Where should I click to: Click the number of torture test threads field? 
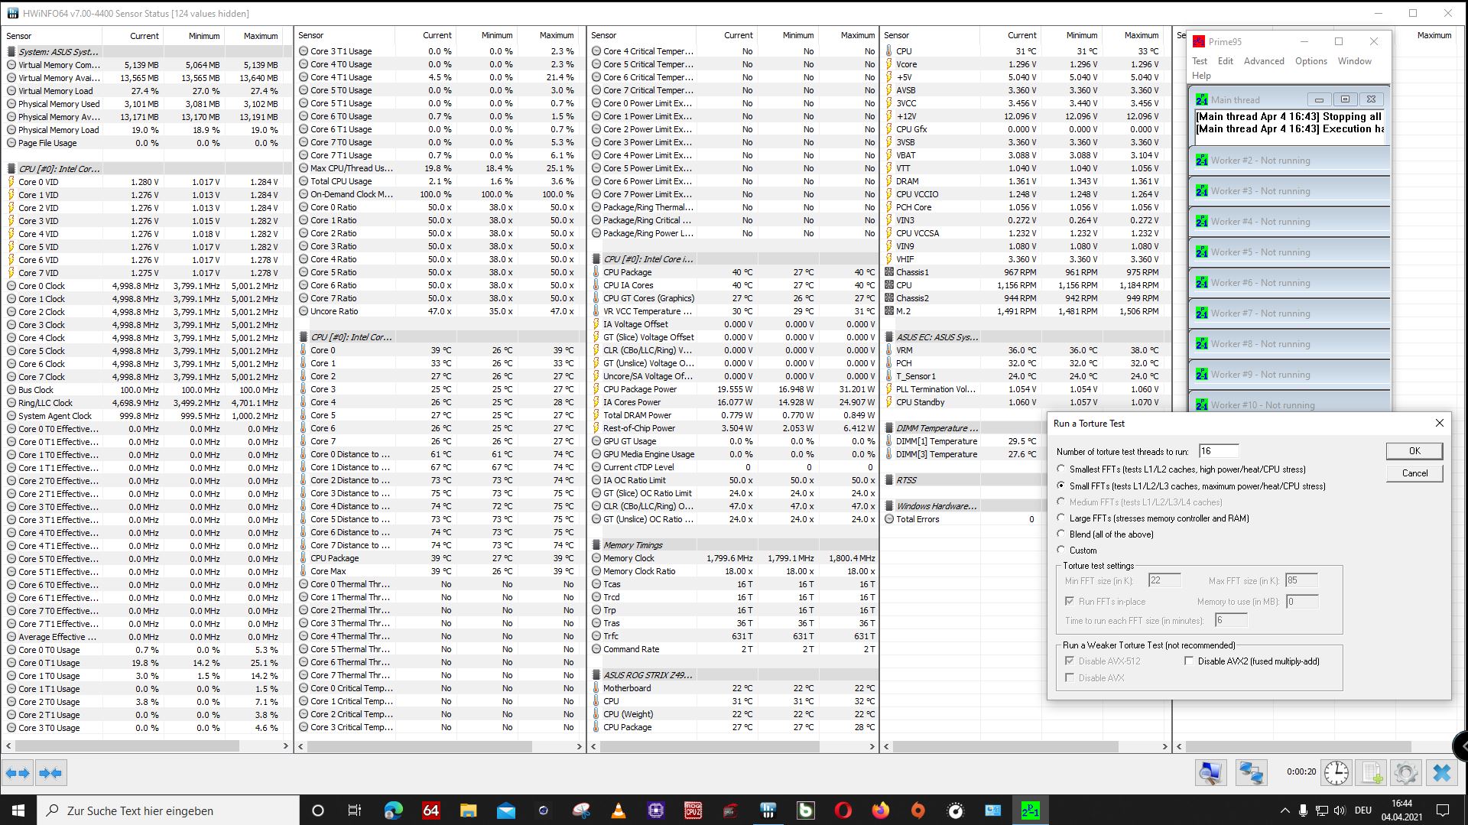(1219, 451)
